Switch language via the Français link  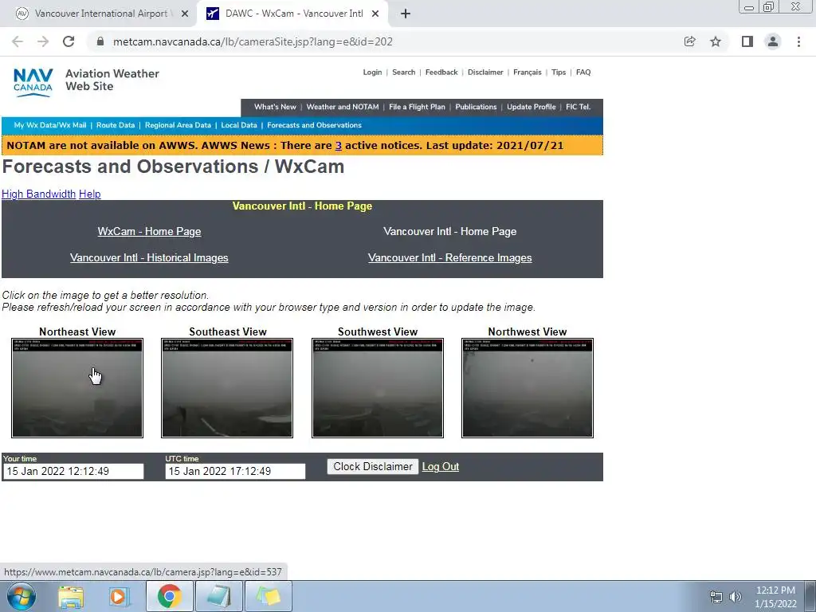(528, 73)
